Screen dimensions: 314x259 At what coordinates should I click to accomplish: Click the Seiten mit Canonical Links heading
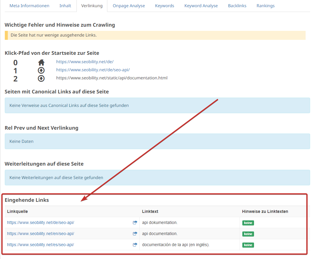coord(57,92)
